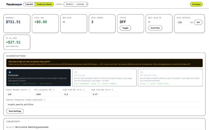Open the Viewing Default running dropdown
Screen dimensions: 209x130
click(76, 4)
